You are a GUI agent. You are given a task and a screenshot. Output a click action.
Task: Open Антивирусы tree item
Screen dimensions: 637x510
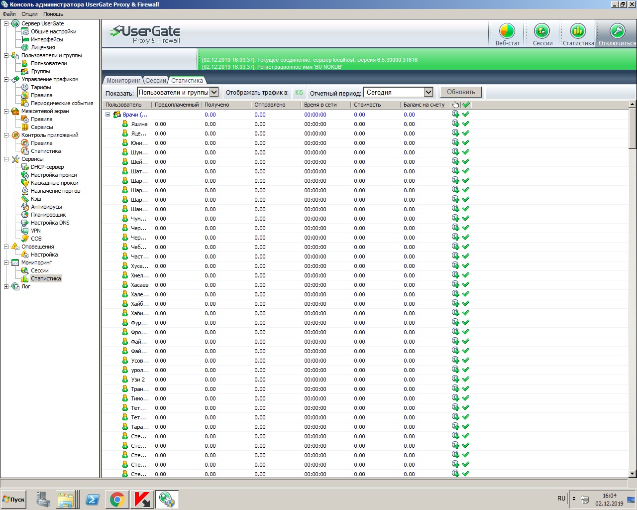click(46, 207)
